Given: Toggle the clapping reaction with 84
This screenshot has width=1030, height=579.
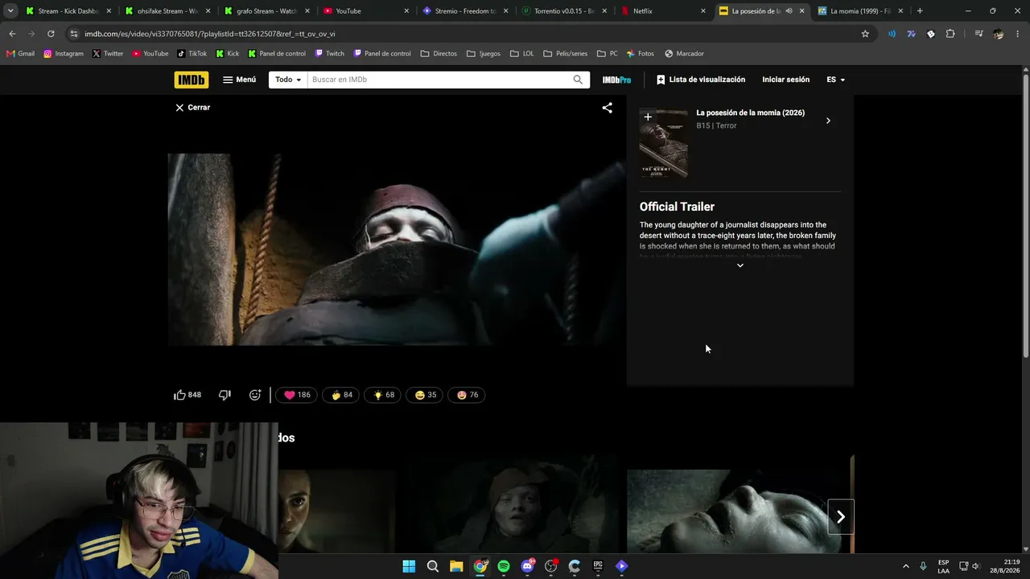Looking at the screenshot, I should click(x=342, y=395).
